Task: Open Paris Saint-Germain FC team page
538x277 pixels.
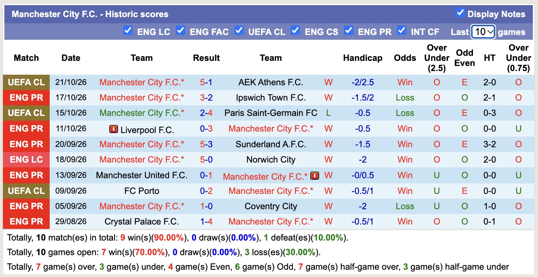Action: [271, 113]
